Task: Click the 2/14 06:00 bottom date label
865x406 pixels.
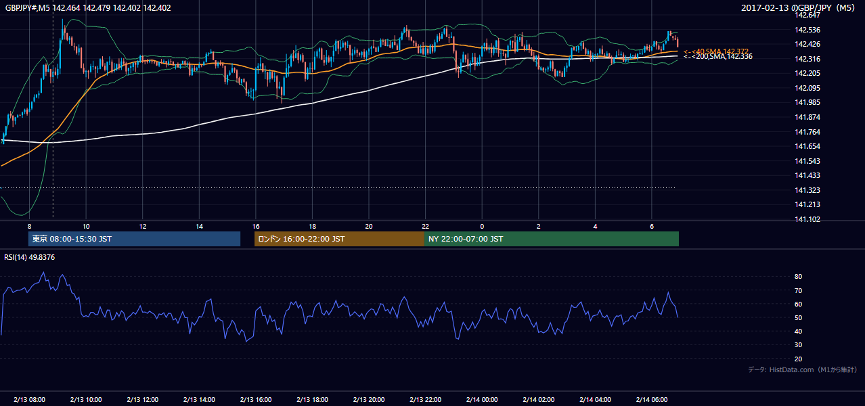Action: point(651,400)
